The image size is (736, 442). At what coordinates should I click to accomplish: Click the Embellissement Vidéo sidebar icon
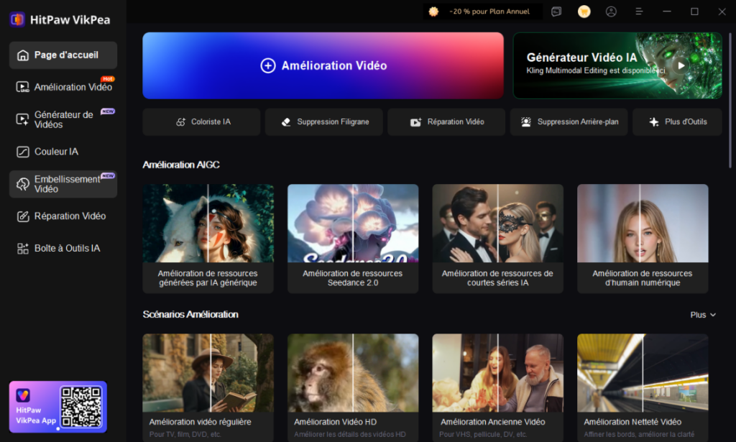click(x=22, y=184)
